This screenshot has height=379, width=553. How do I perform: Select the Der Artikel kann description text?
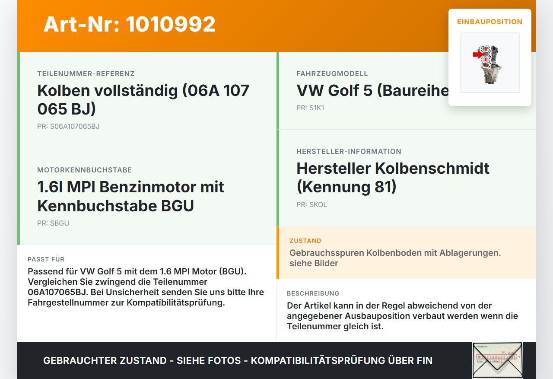tap(402, 316)
